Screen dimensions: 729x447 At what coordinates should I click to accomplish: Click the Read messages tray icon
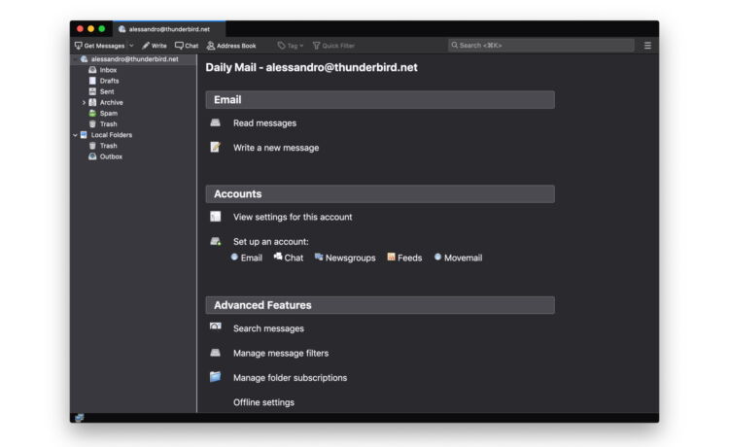[x=215, y=122]
